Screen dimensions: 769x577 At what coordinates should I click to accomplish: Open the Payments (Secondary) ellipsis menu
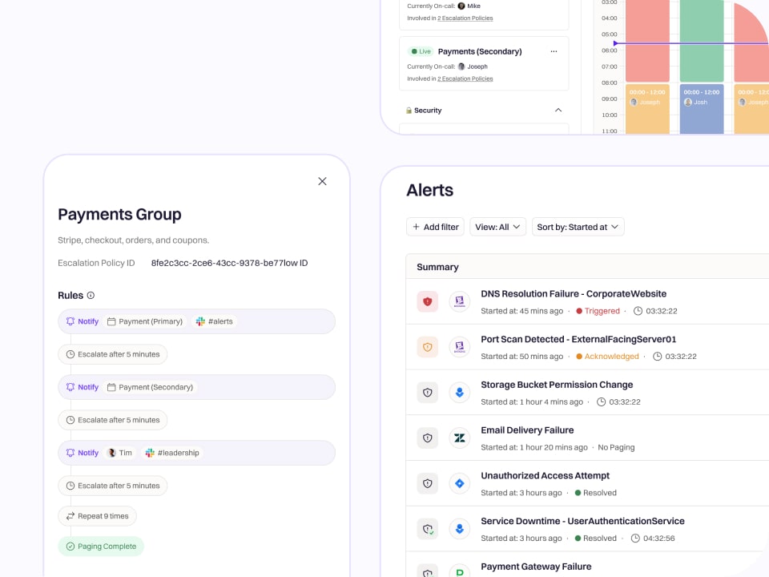pos(554,50)
